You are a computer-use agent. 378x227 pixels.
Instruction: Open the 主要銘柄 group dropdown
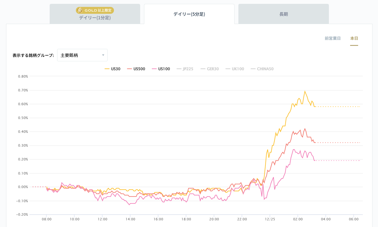pyautogui.click(x=82, y=55)
